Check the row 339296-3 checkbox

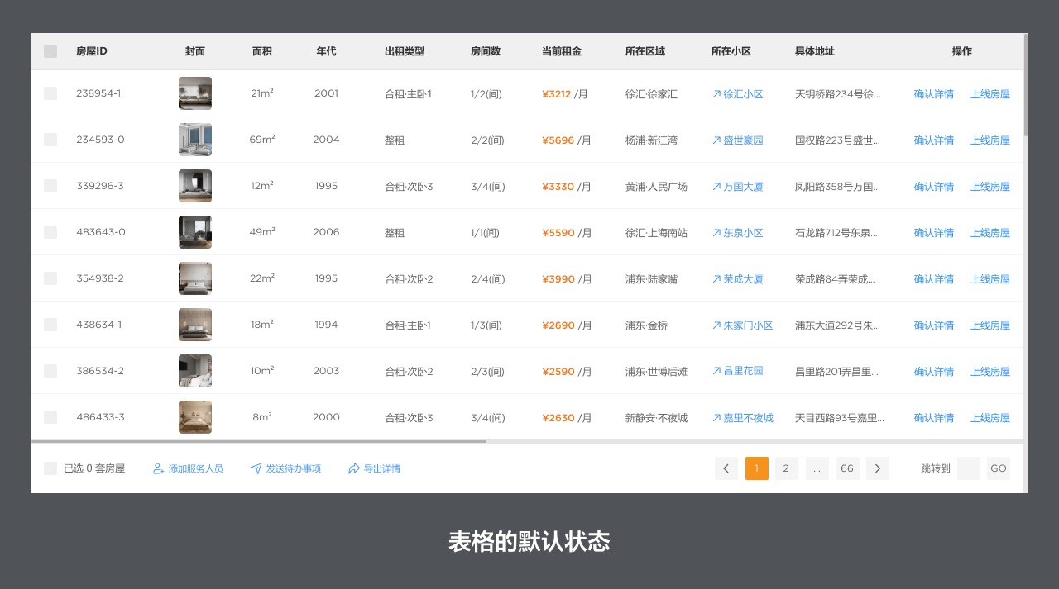click(50, 186)
